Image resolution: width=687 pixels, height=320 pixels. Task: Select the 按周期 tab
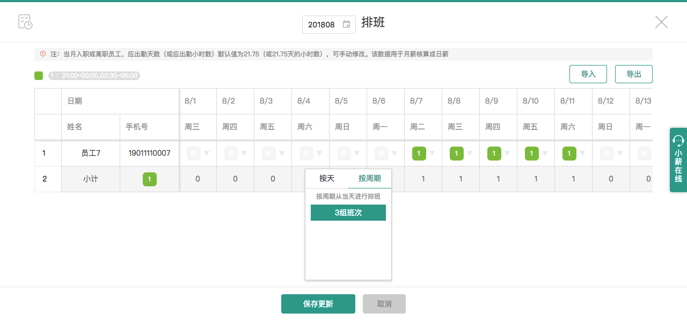[x=370, y=178]
